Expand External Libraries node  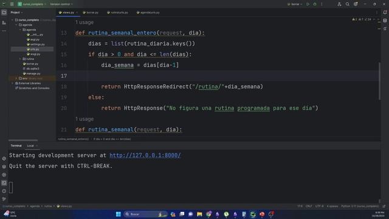12,83
